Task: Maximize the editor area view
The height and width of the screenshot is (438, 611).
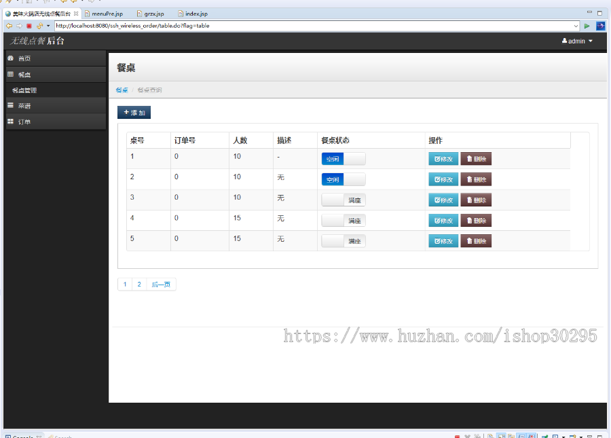Action: 599,13
